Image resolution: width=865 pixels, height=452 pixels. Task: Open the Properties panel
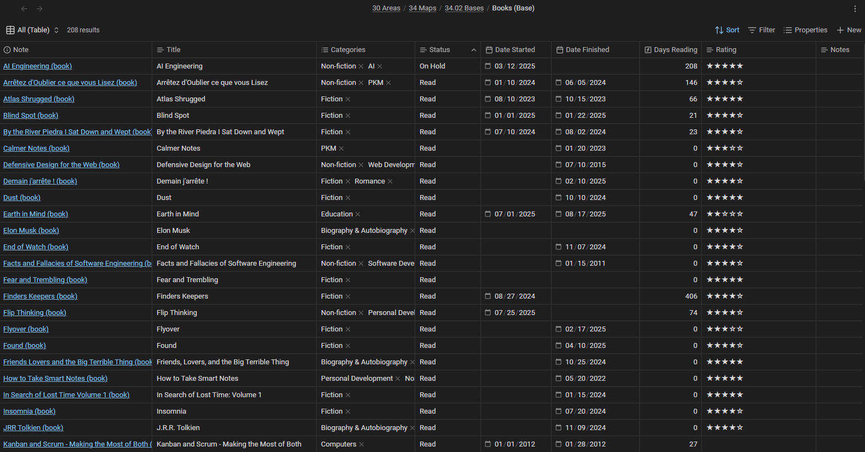805,30
